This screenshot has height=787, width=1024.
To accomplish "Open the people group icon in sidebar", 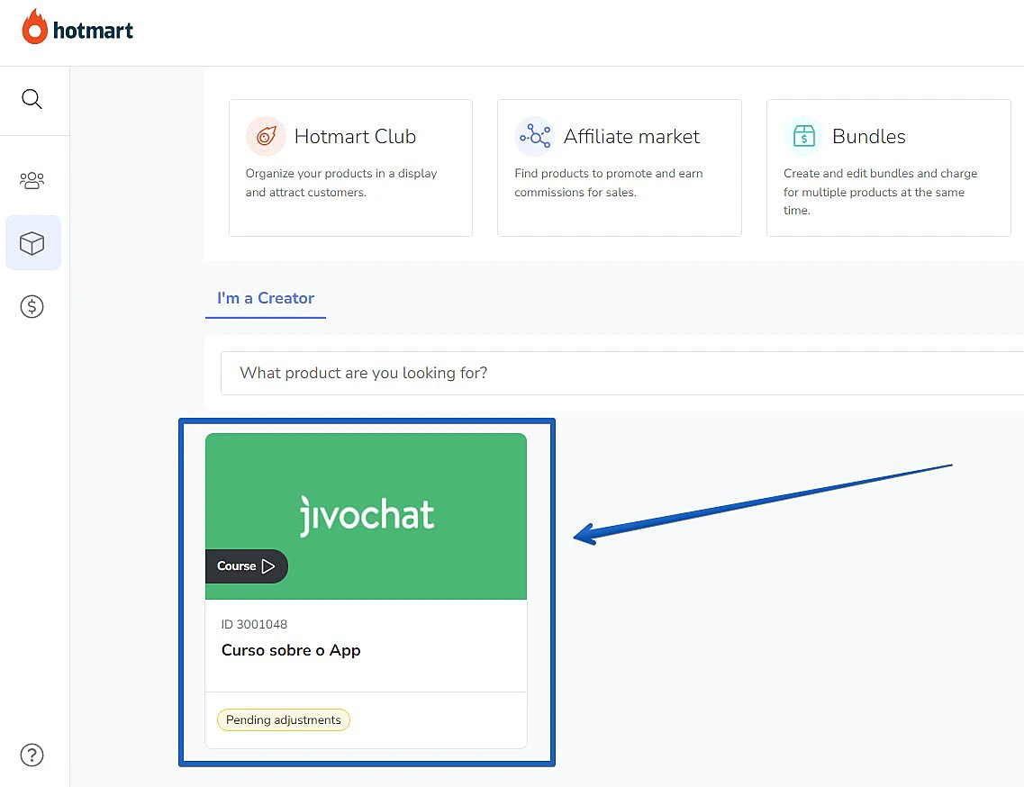I will [32, 180].
